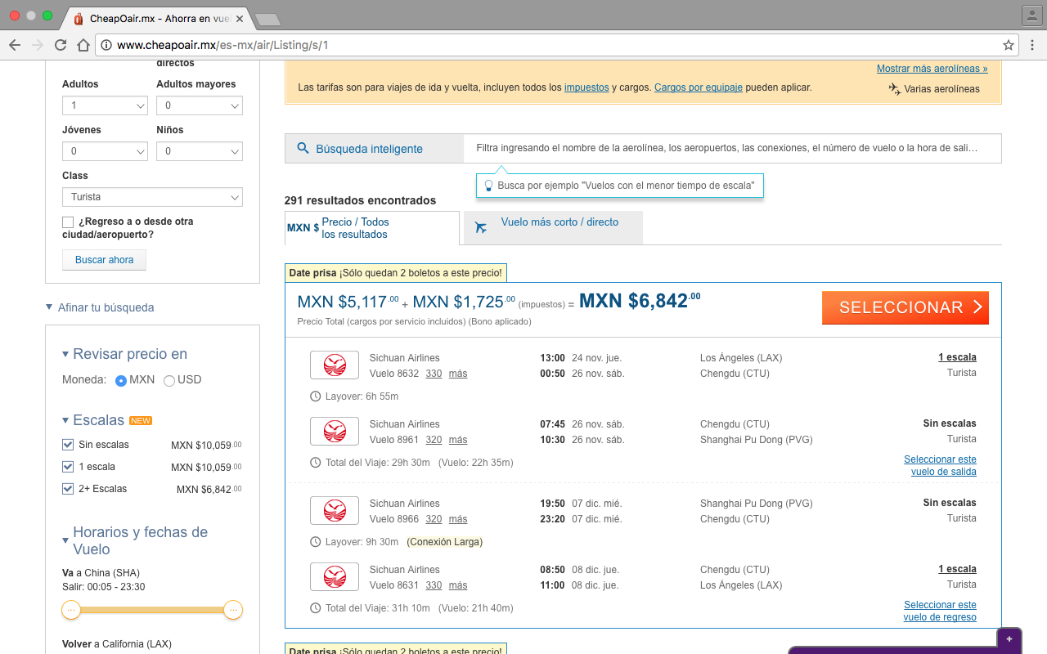Click the left departure time slider handle
The image size is (1047, 654).
click(x=71, y=610)
